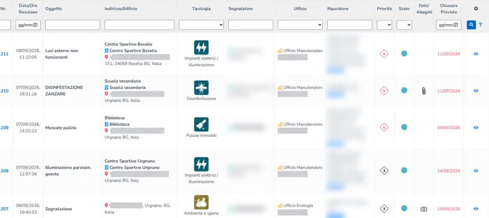View details eye icon for Illuminazione parzialm. row

click(x=476, y=171)
